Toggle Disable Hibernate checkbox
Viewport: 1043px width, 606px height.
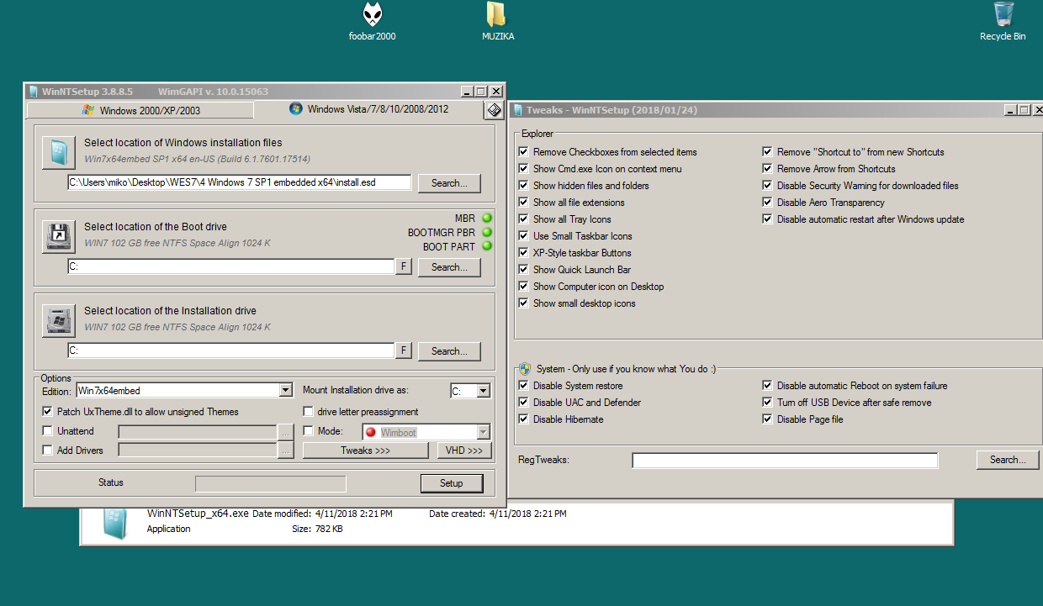coord(525,419)
